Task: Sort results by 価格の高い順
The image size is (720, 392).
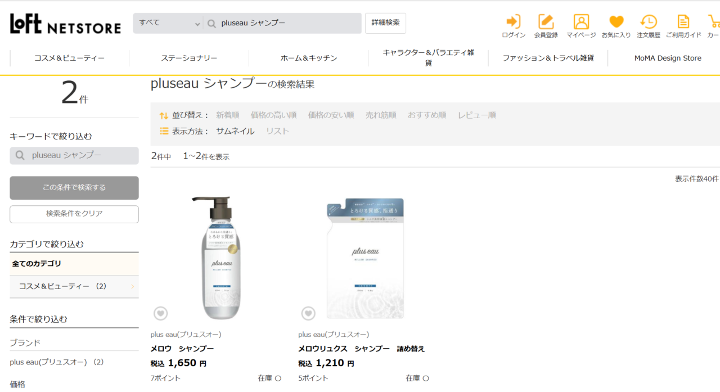Action: tap(273, 115)
